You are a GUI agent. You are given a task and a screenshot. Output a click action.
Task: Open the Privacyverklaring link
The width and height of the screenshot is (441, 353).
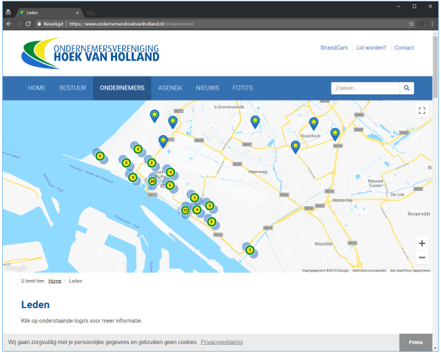coord(222,342)
